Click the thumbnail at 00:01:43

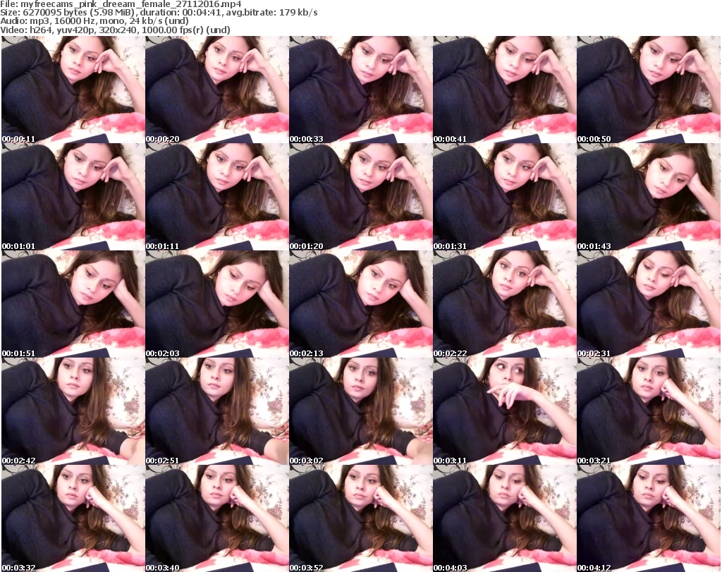point(648,197)
